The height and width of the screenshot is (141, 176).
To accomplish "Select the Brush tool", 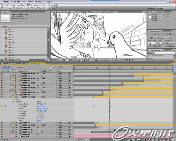I will (37, 8).
